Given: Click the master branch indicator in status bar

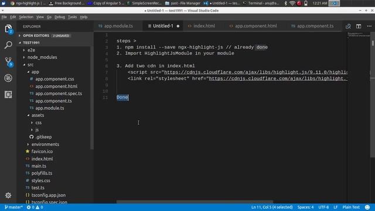Looking at the screenshot, I should point(13,207).
